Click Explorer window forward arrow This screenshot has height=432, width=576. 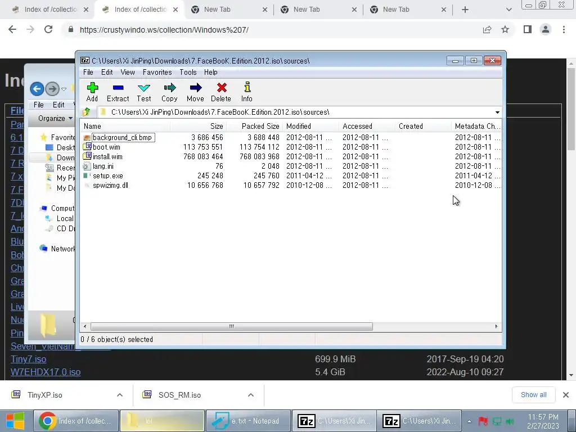tap(52, 89)
